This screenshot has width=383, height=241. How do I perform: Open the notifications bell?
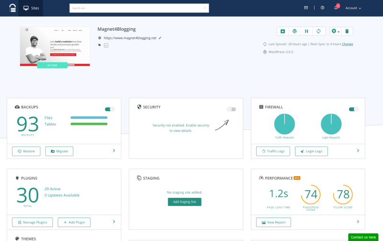[x=336, y=8]
